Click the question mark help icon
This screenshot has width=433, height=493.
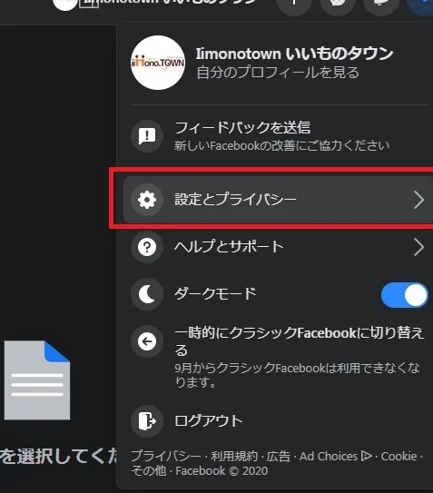point(147,247)
